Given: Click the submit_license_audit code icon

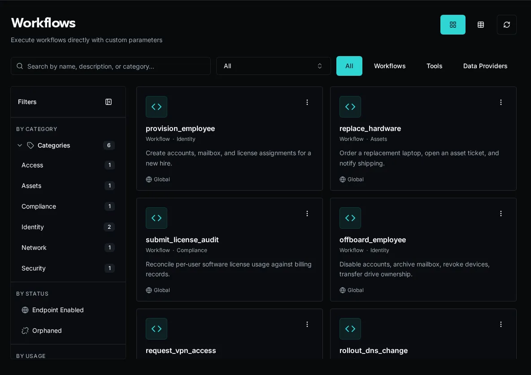Looking at the screenshot, I should click(157, 218).
